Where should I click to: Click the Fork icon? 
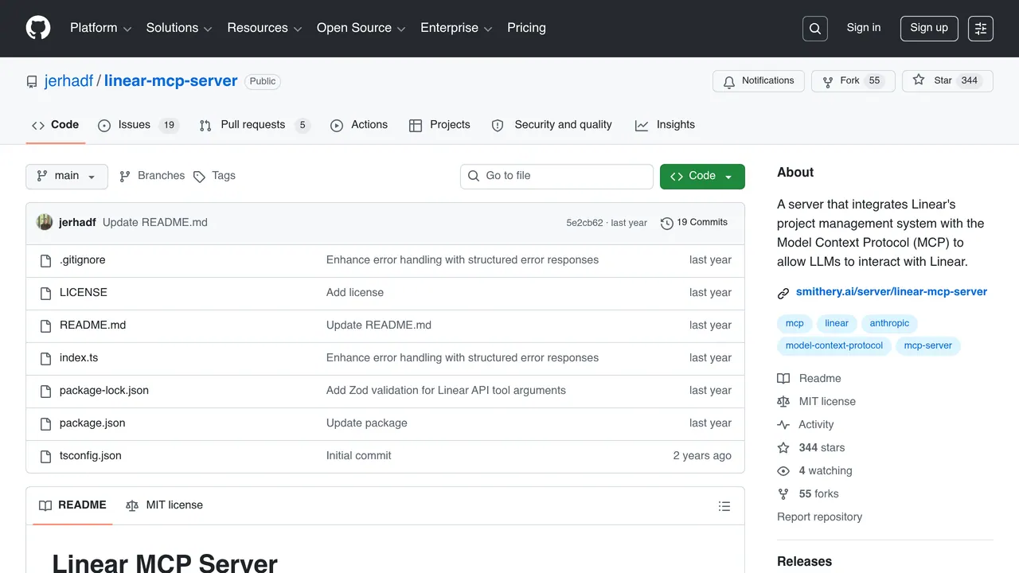(x=828, y=81)
